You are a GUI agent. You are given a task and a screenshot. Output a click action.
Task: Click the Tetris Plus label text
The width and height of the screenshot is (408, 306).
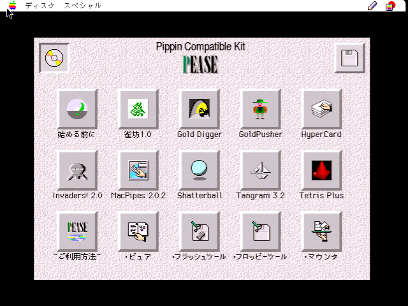[321, 196]
